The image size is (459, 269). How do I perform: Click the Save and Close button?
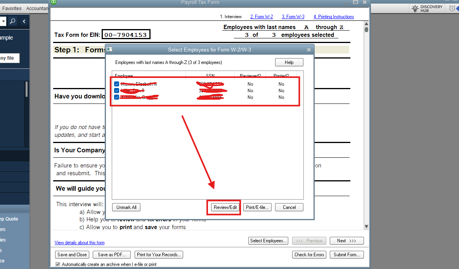(x=72, y=255)
